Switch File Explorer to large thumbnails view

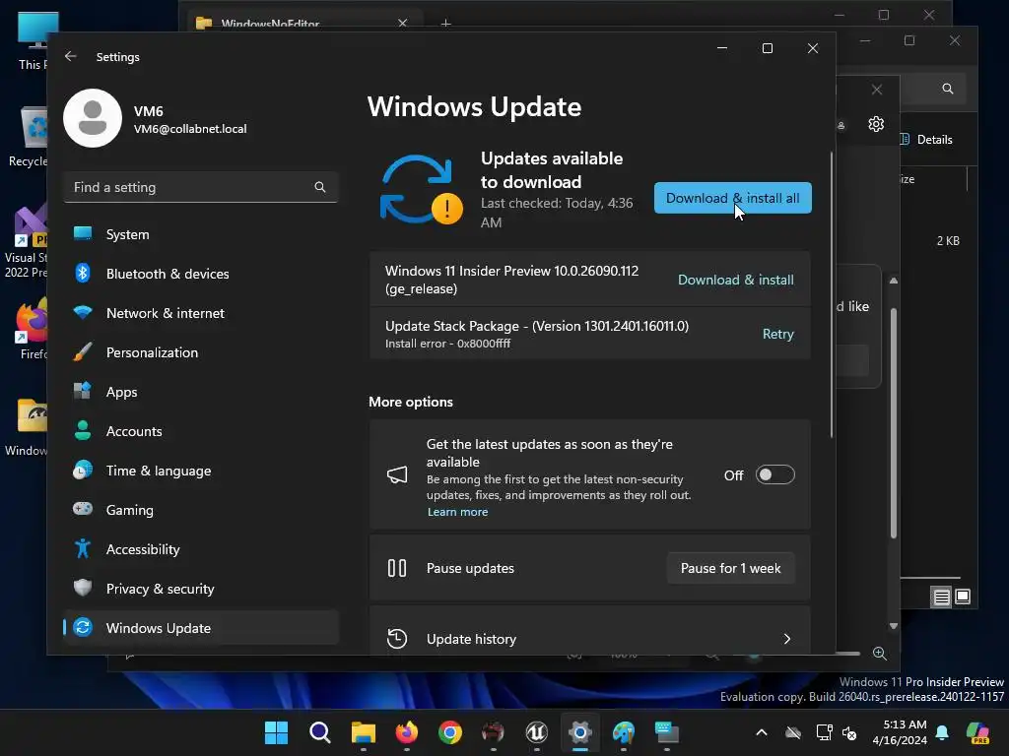pyautogui.click(x=963, y=597)
